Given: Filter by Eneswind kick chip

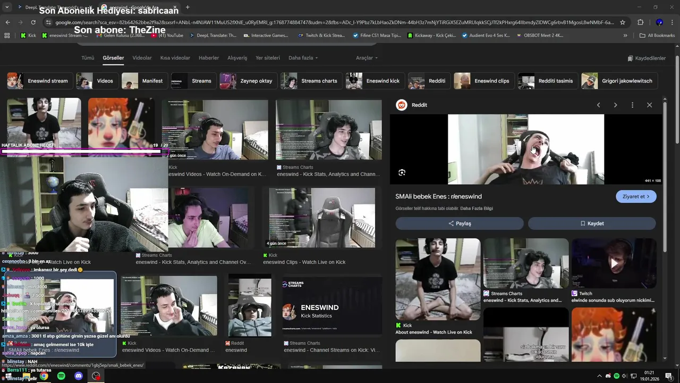Looking at the screenshot, I should (x=375, y=81).
